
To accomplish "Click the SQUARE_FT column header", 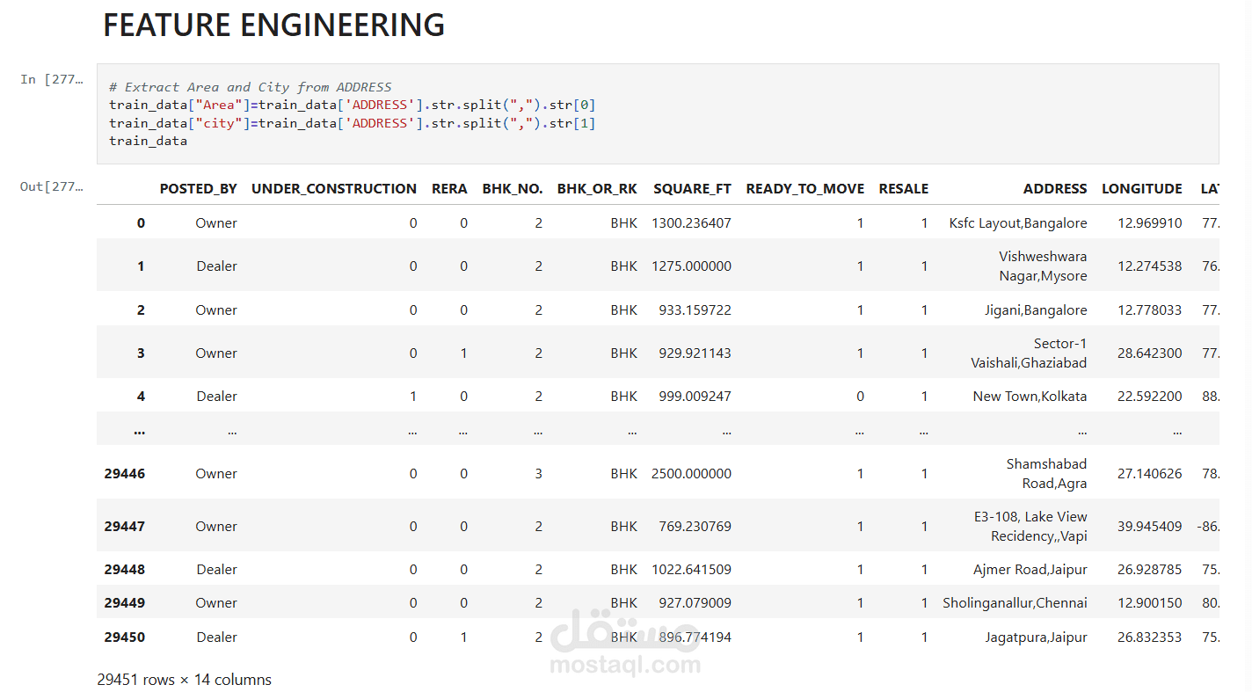I will 692,188.
